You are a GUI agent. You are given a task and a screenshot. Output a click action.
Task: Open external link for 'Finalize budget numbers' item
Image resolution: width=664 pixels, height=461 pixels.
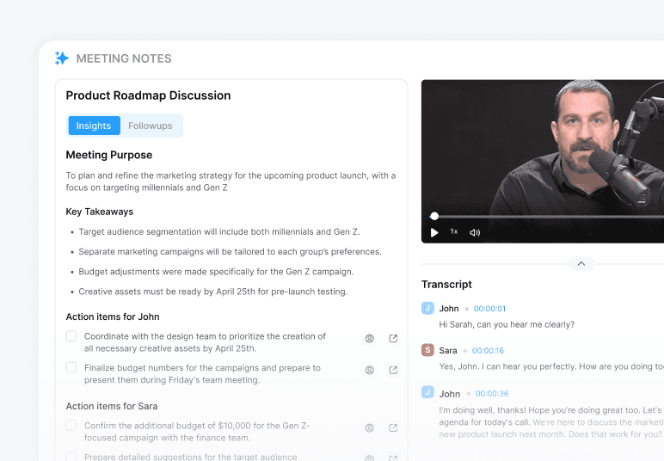point(393,371)
